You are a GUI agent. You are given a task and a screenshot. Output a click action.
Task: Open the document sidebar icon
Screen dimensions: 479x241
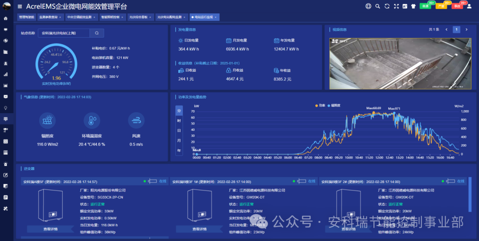tap(5, 197)
